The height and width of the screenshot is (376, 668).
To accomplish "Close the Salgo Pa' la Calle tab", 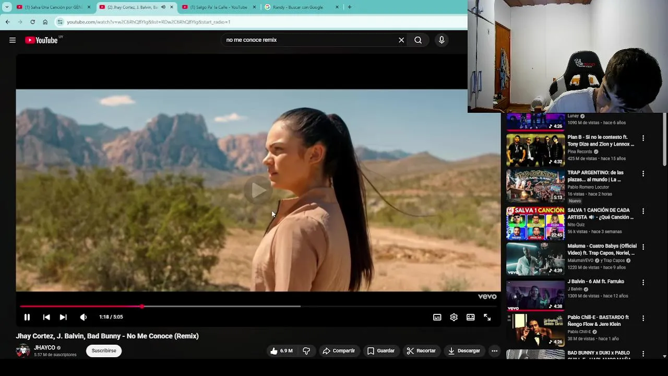I will 255,7.
